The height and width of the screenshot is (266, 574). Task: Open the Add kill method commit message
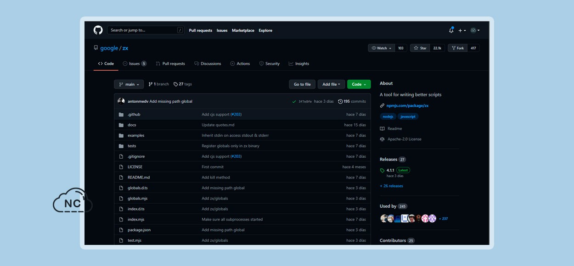216,177
